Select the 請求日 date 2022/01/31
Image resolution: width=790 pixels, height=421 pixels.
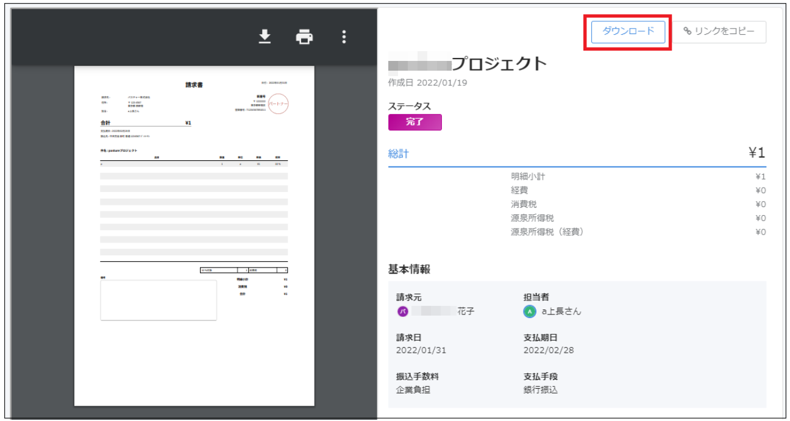(x=421, y=350)
